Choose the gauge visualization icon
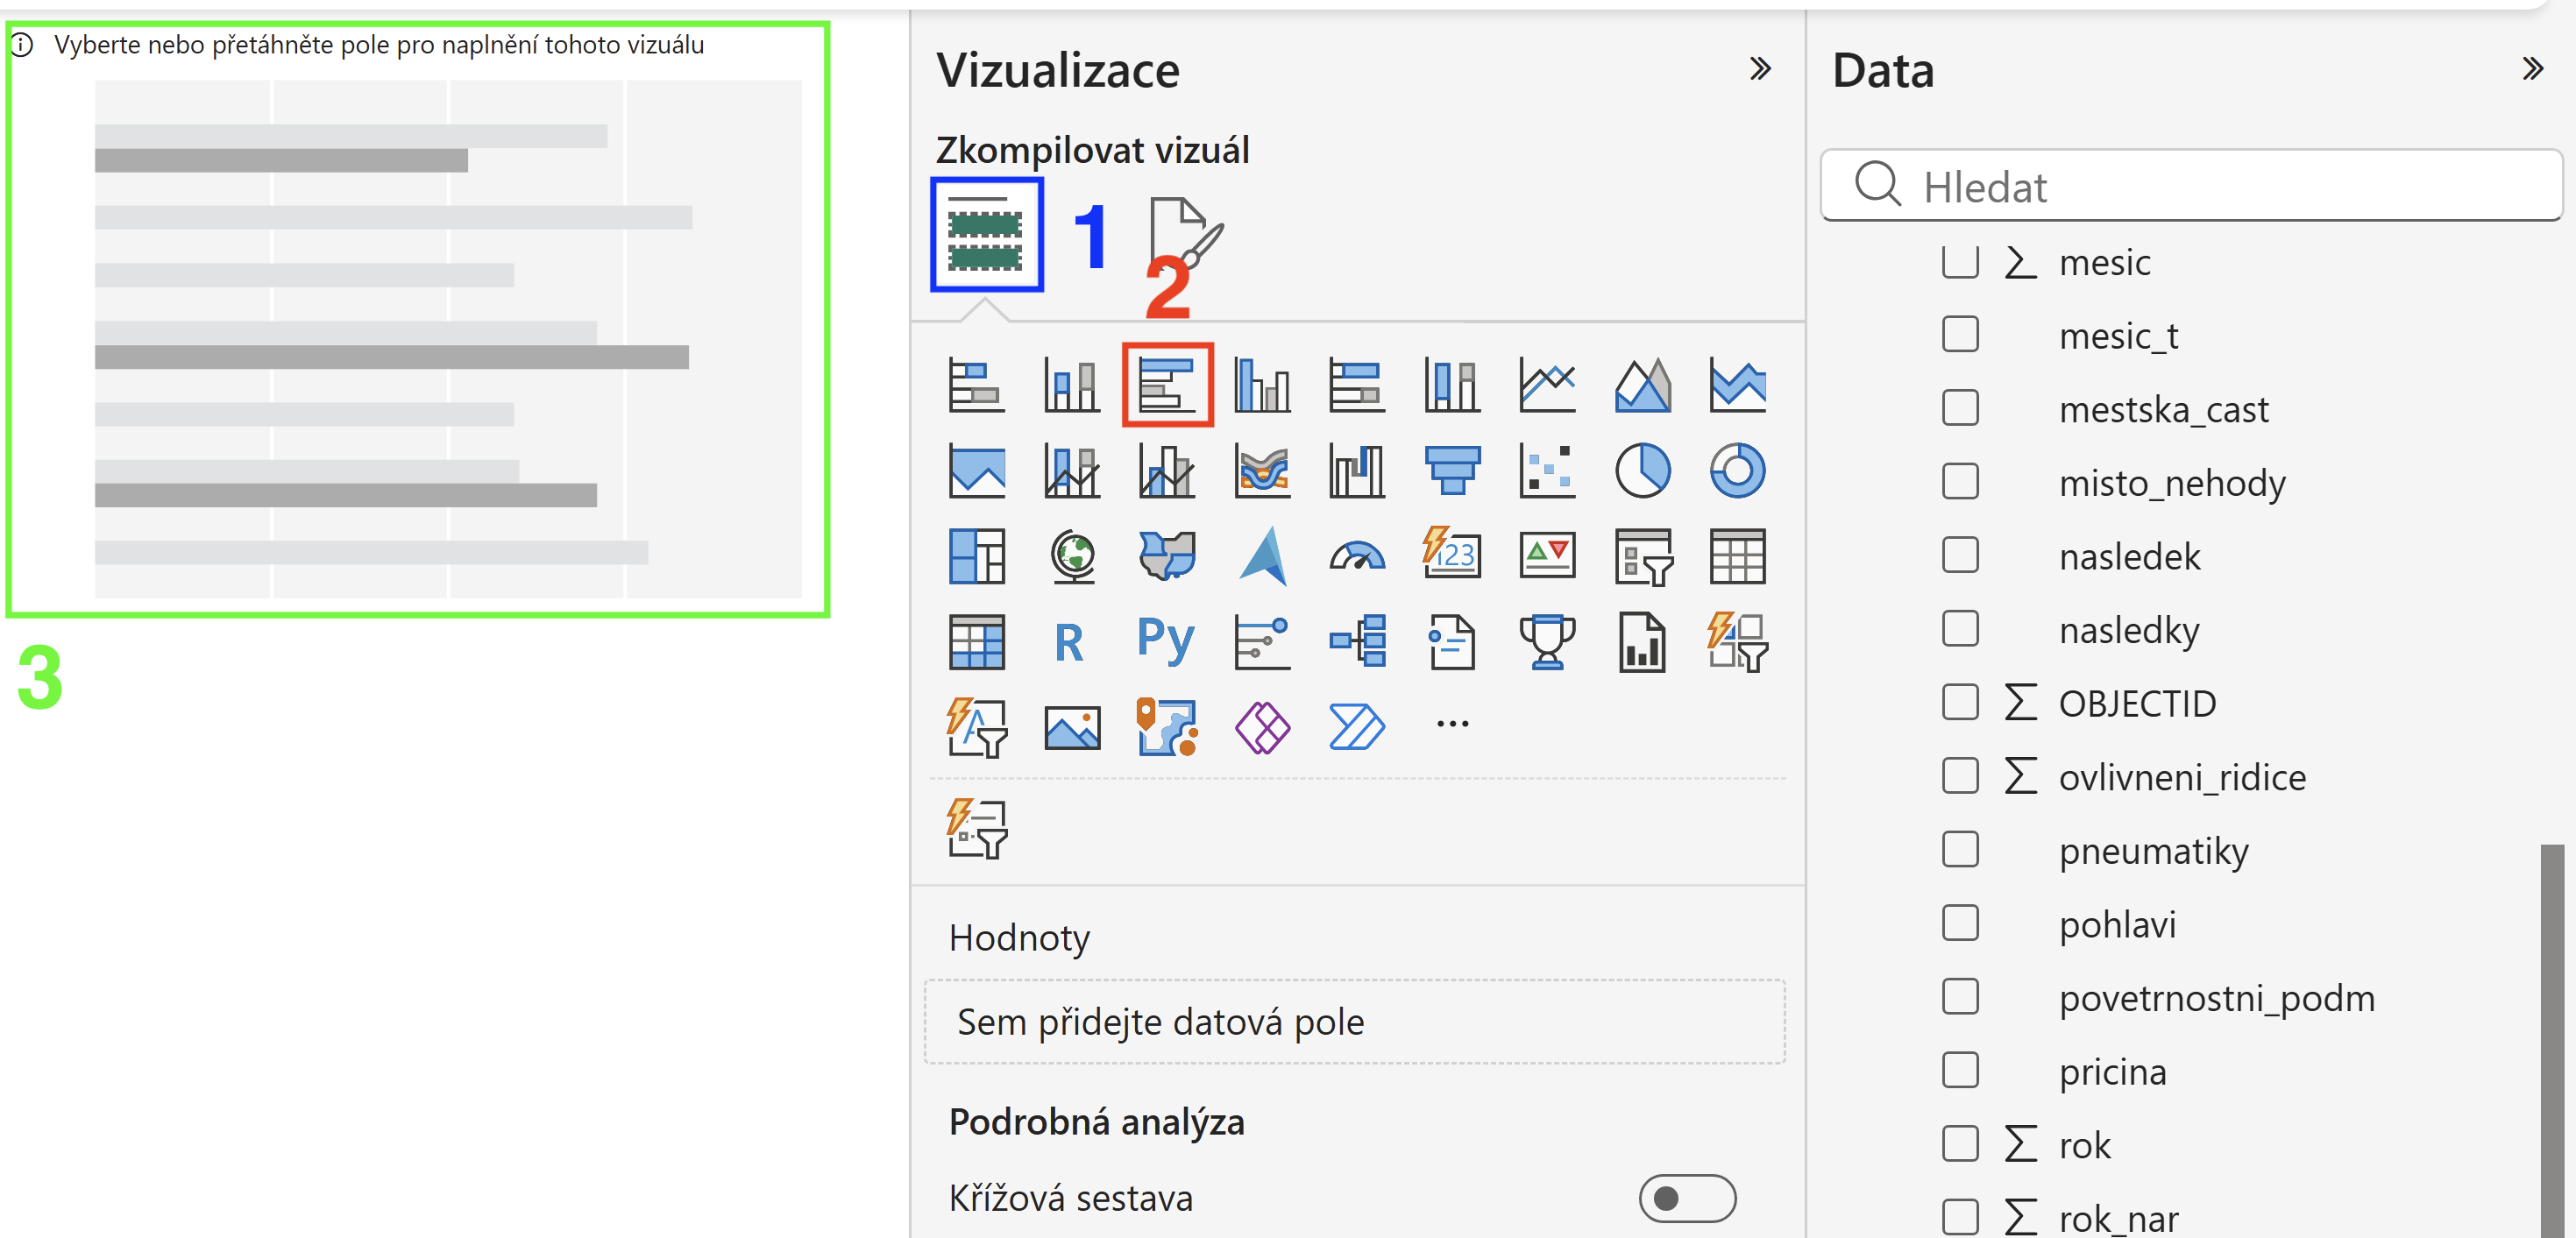This screenshot has width=2576, height=1238. 1357,556
